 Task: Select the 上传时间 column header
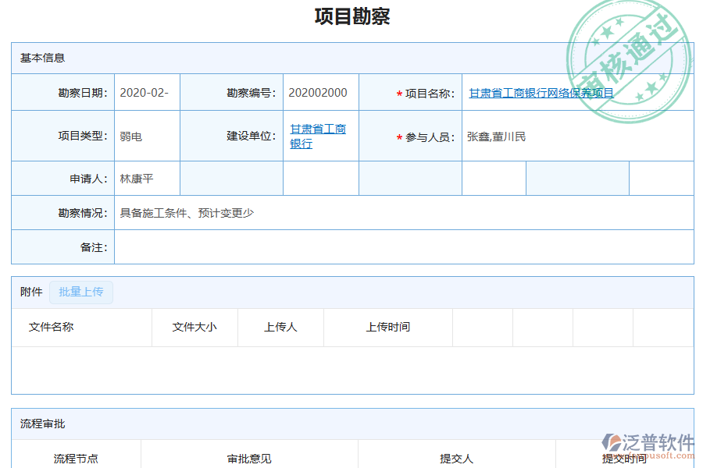click(x=387, y=328)
